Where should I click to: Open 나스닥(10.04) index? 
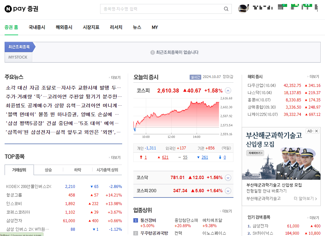coord(259,92)
